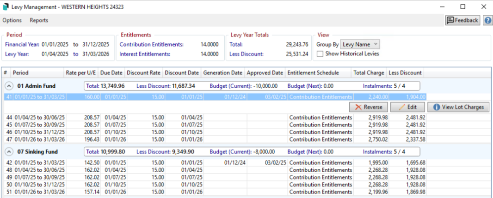This screenshot has width=493, height=198.
Task: Select levy row 50 period 01/10/25 to 31/12/25
Action: 215,184
